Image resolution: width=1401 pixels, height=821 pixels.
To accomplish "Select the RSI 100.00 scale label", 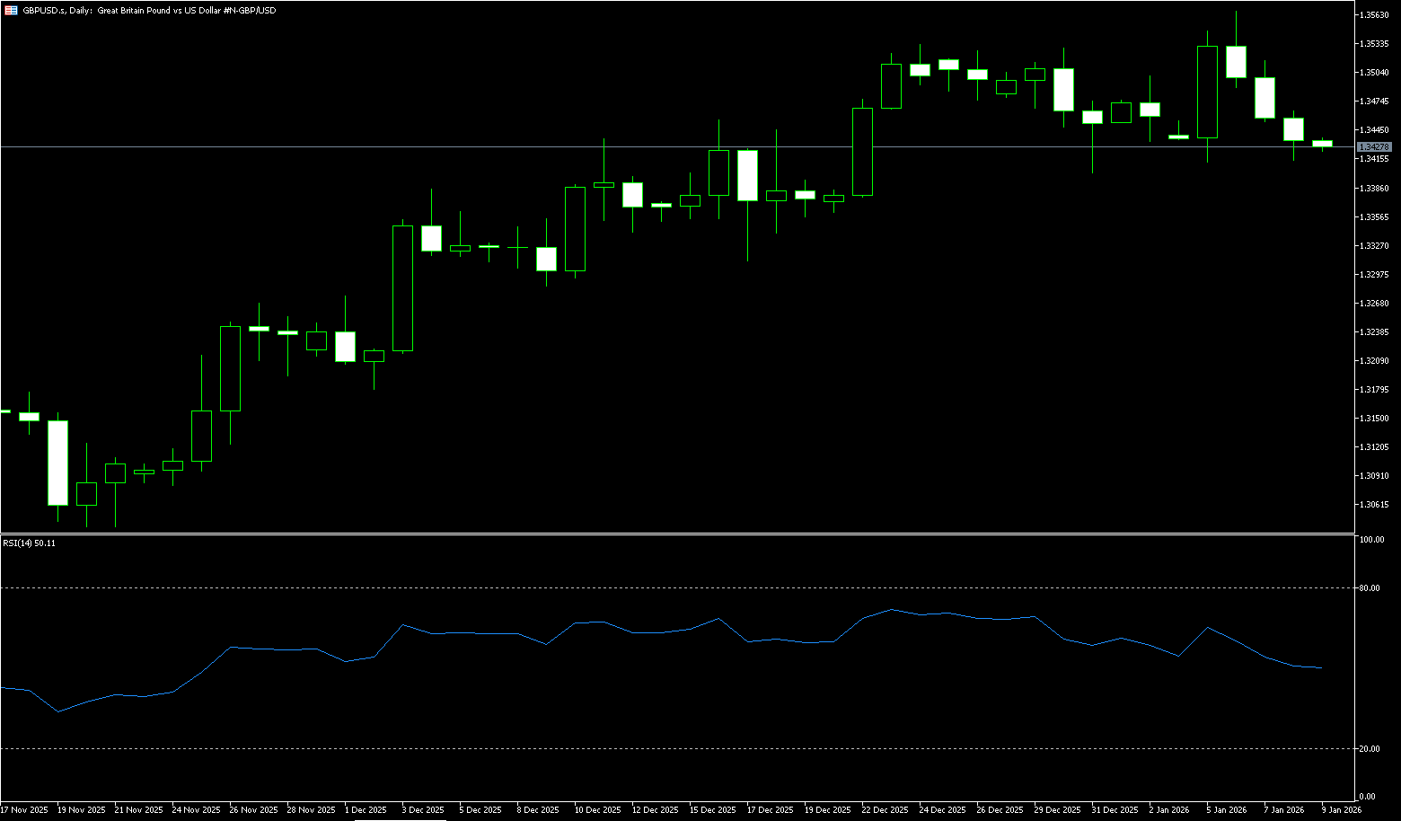I will (x=1371, y=540).
